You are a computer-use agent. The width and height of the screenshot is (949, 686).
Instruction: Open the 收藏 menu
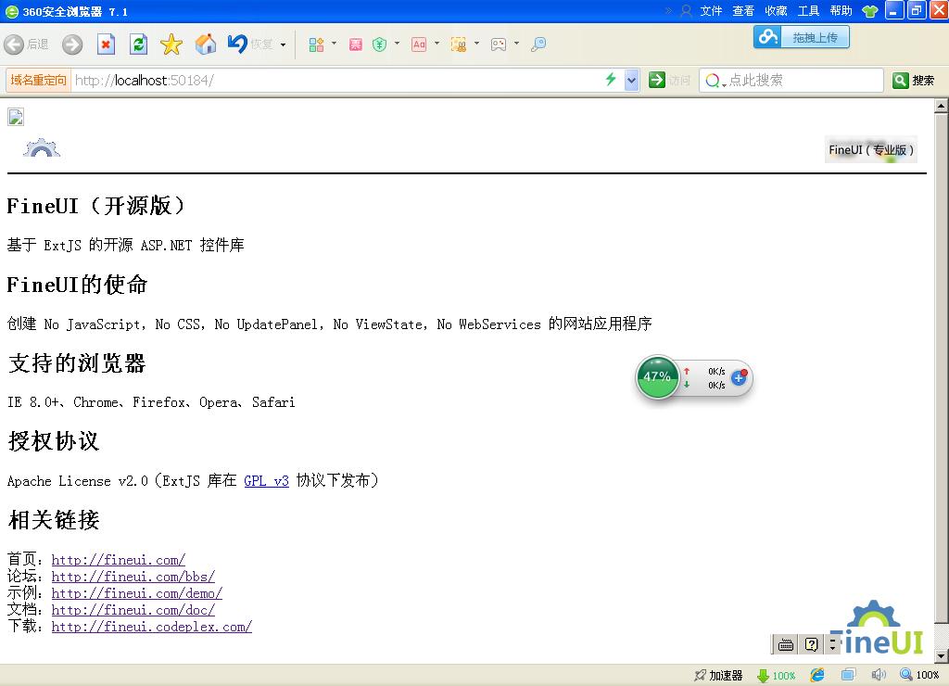tap(776, 11)
